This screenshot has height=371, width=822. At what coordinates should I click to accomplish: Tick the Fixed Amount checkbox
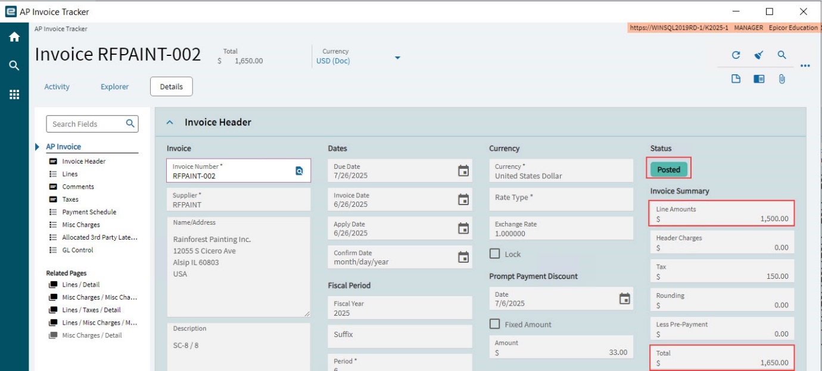(494, 324)
